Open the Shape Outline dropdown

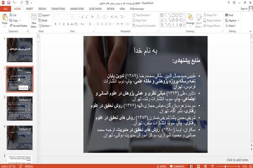(x=213, y=21)
